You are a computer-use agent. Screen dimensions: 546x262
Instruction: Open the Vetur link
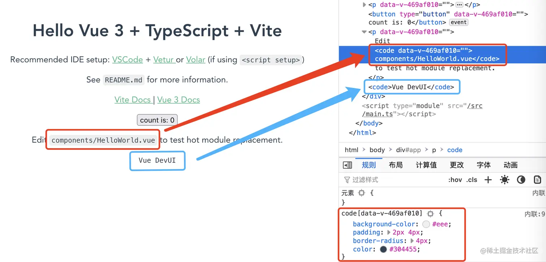(x=164, y=59)
